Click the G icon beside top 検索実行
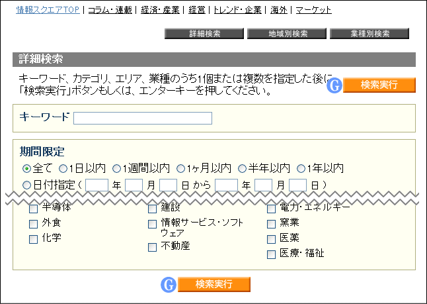The height and width of the screenshot is (304, 427). [334, 85]
